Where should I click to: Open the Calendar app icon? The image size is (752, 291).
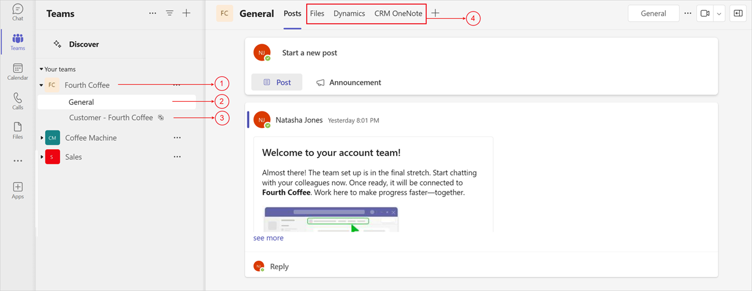pos(18,72)
